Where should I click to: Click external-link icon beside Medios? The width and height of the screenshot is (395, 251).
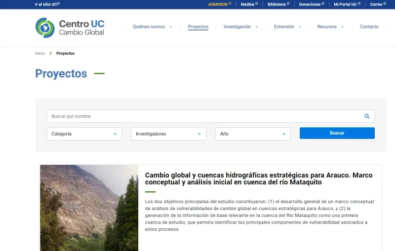tap(257, 3)
